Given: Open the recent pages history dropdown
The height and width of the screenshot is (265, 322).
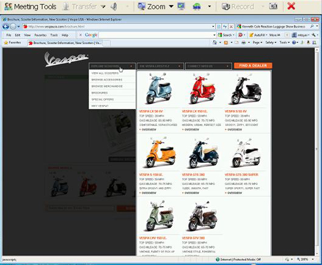Looking at the screenshot, I should click(18, 26).
